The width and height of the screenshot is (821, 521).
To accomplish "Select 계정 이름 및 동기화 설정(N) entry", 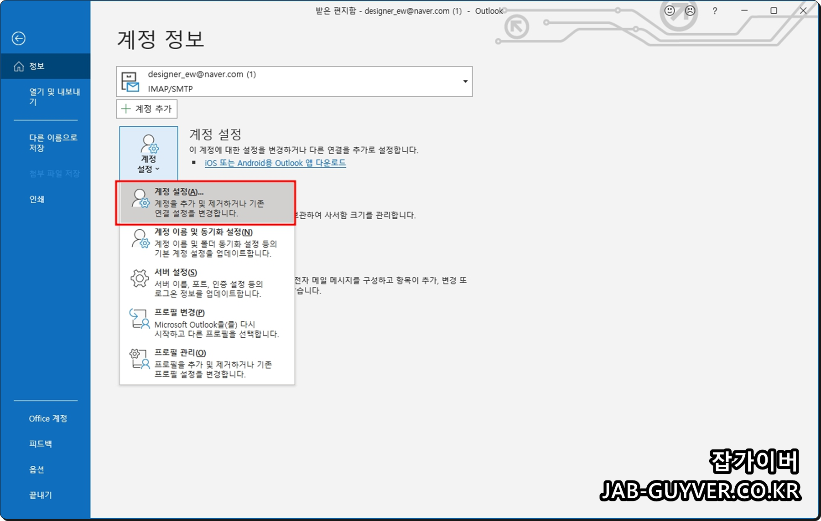I will (207, 242).
